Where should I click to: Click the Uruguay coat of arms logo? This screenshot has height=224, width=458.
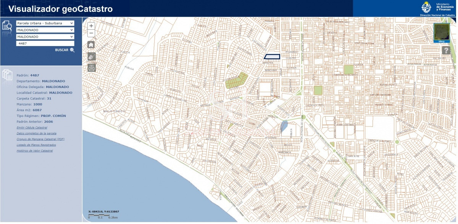(x=426, y=7)
